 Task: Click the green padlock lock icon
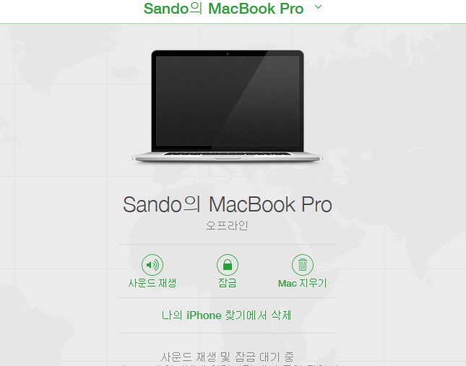point(228,264)
